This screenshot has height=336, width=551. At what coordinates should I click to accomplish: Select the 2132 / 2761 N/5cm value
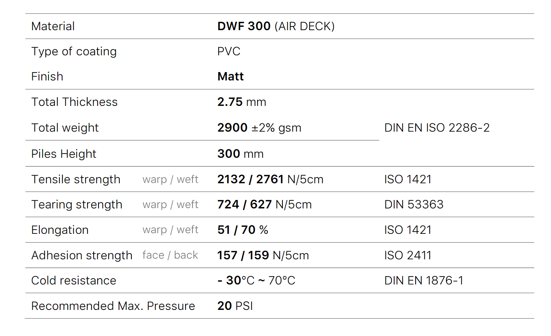click(x=270, y=179)
